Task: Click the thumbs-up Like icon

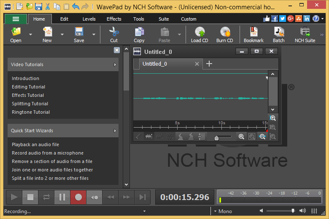Action: tap(266, 19)
